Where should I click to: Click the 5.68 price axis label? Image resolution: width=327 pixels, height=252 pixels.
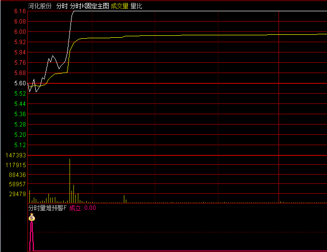click(x=20, y=73)
